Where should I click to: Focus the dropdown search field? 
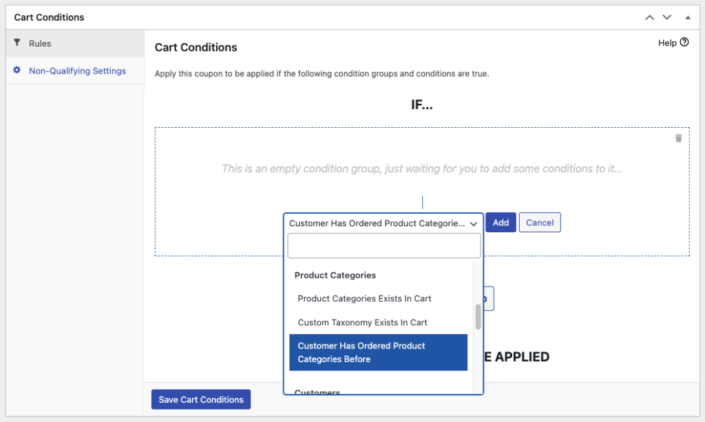point(383,245)
